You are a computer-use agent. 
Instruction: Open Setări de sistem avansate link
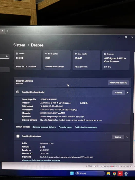[86, 127]
